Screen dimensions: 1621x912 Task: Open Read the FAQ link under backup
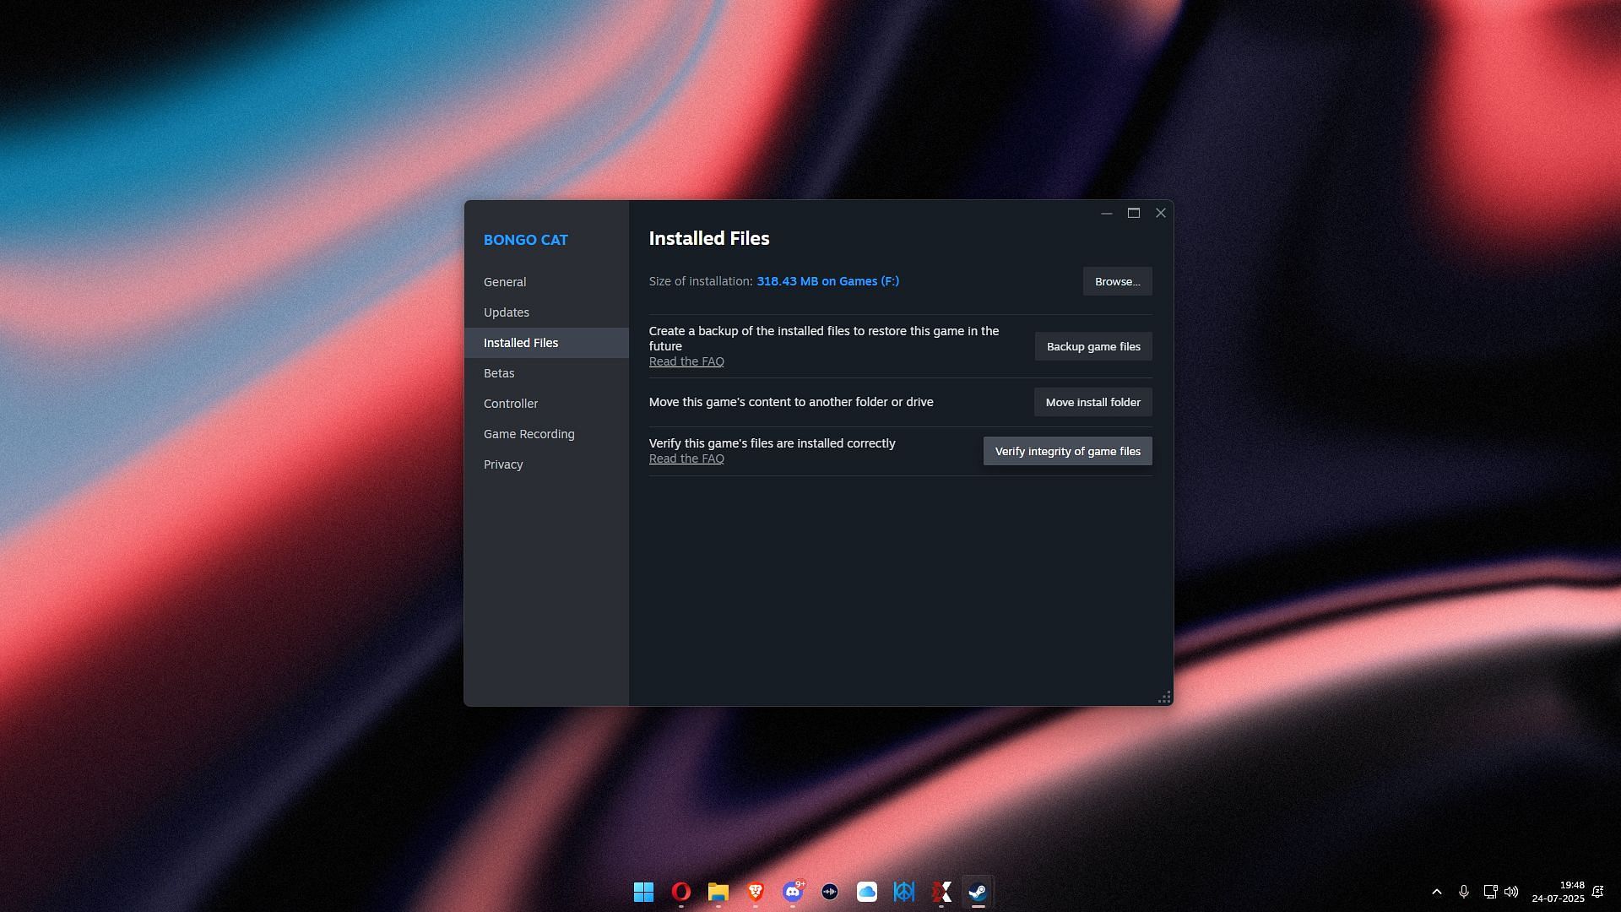coord(686,361)
